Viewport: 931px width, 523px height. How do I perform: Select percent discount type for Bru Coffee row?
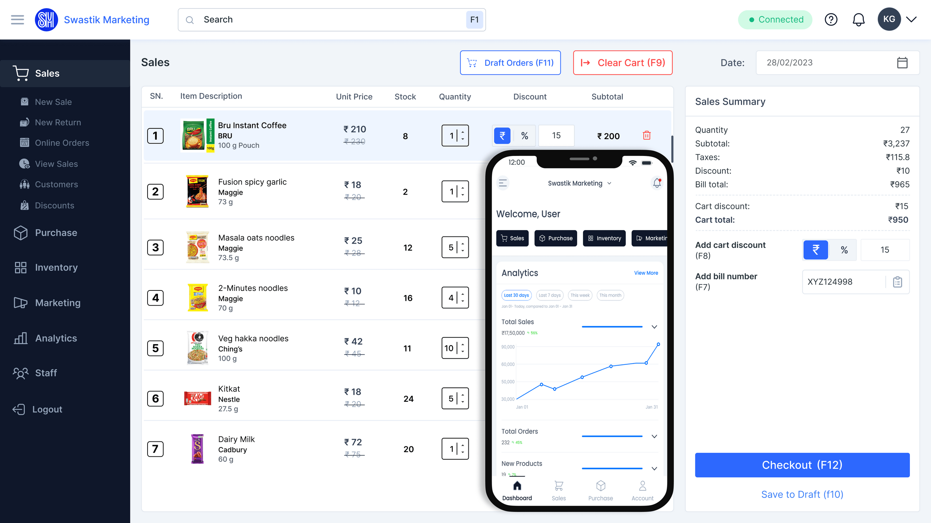pyautogui.click(x=525, y=136)
